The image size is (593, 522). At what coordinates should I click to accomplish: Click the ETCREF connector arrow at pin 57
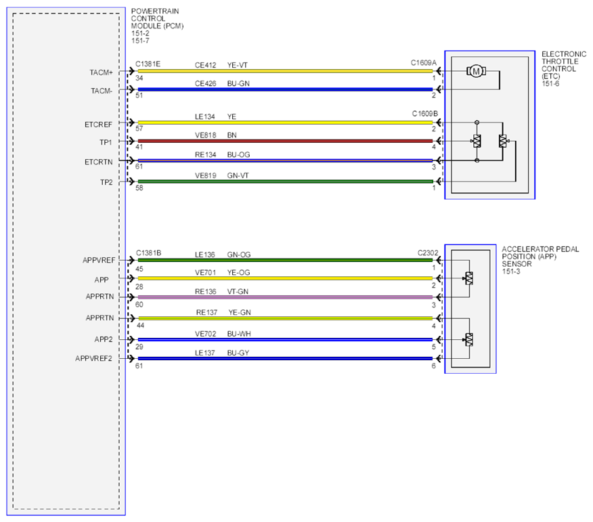[131, 122]
